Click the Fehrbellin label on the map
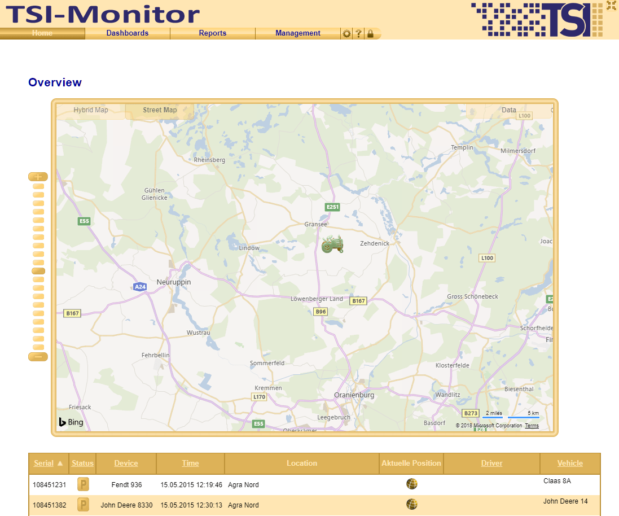Viewport: 619px width, 516px height. coord(156,356)
